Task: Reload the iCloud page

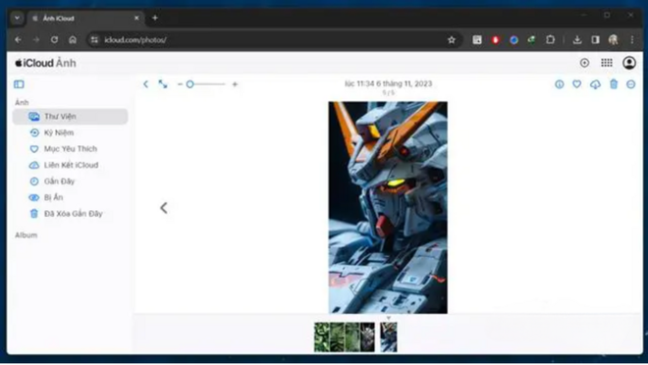Action: [x=54, y=39]
